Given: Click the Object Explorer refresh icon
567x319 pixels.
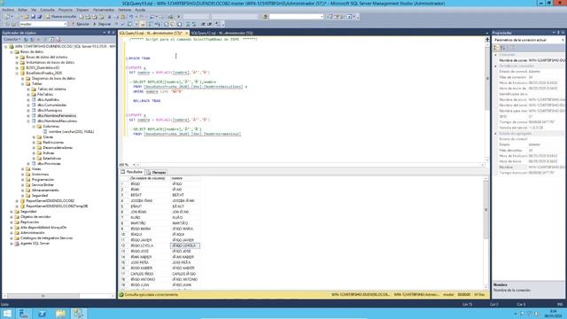Looking at the screenshot, I should (x=51, y=39).
